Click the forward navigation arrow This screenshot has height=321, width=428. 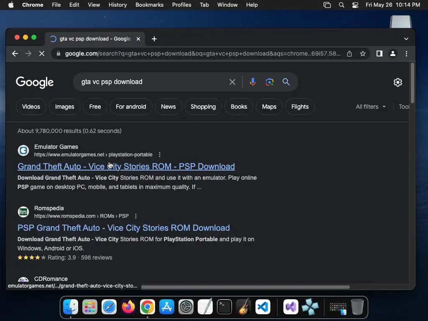[28, 53]
